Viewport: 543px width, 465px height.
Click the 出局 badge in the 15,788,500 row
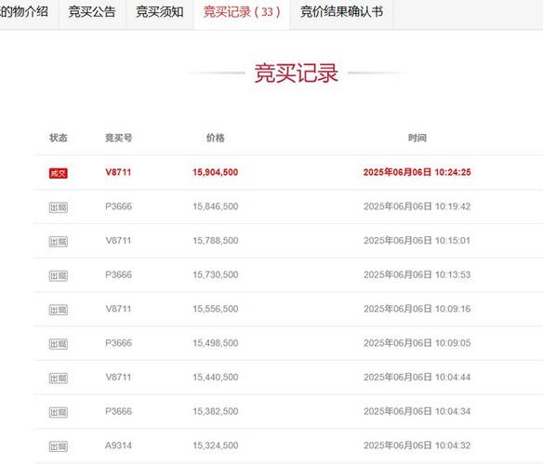tap(59, 242)
